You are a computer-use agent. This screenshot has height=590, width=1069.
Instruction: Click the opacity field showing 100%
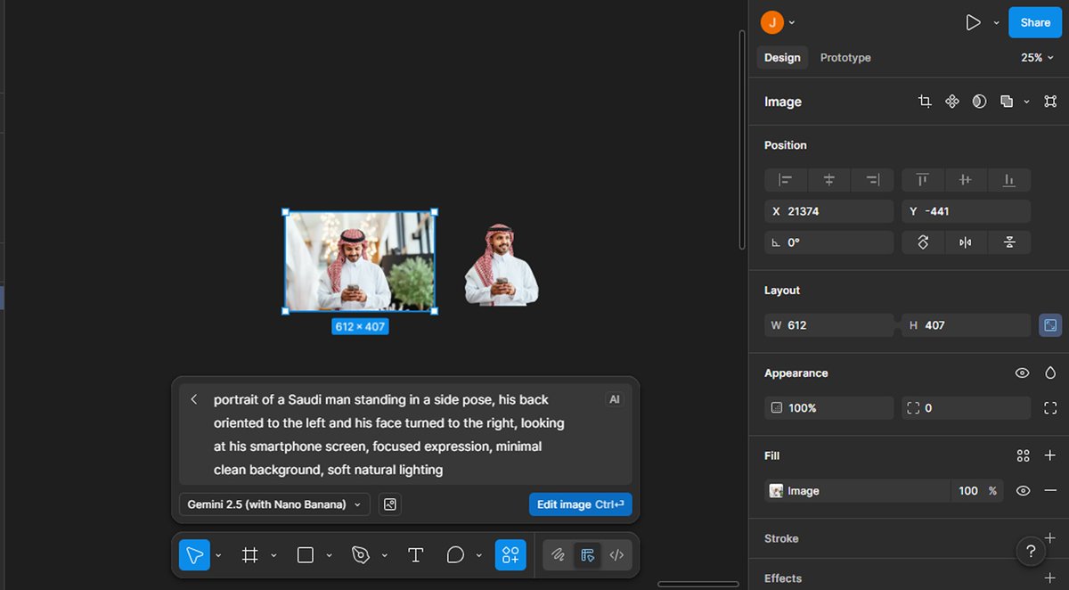[828, 408]
